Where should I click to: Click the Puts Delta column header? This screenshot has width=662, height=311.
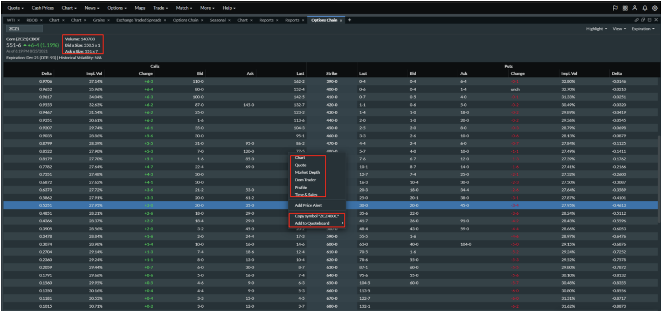point(617,73)
